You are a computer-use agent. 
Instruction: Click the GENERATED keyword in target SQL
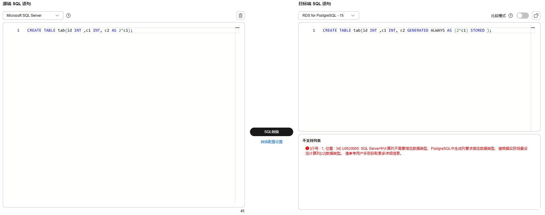coord(418,30)
